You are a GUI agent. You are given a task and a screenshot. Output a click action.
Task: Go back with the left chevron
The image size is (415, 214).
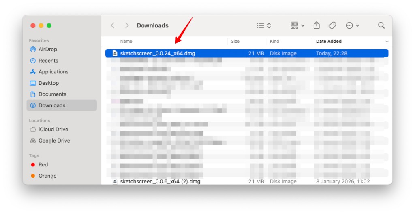click(113, 25)
